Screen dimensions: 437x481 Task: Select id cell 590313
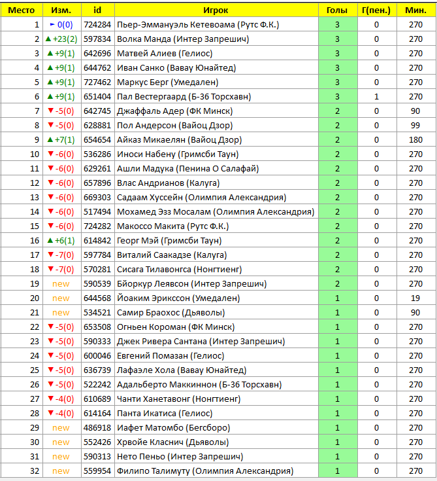[x=98, y=457]
